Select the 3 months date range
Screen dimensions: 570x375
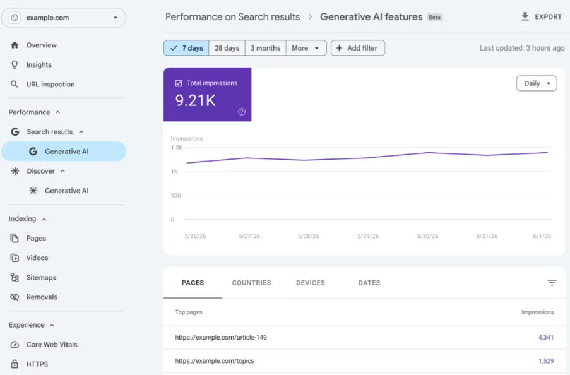pyautogui.click(x=265, y=48)
